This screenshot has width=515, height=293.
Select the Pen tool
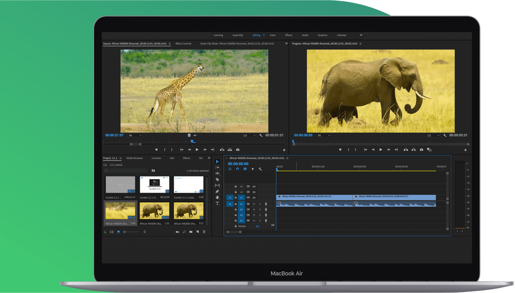pyautogui.click(x=217, y=191)
